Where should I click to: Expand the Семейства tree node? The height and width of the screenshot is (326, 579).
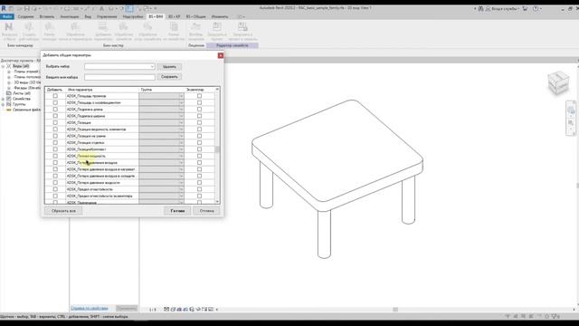(3, 99)
